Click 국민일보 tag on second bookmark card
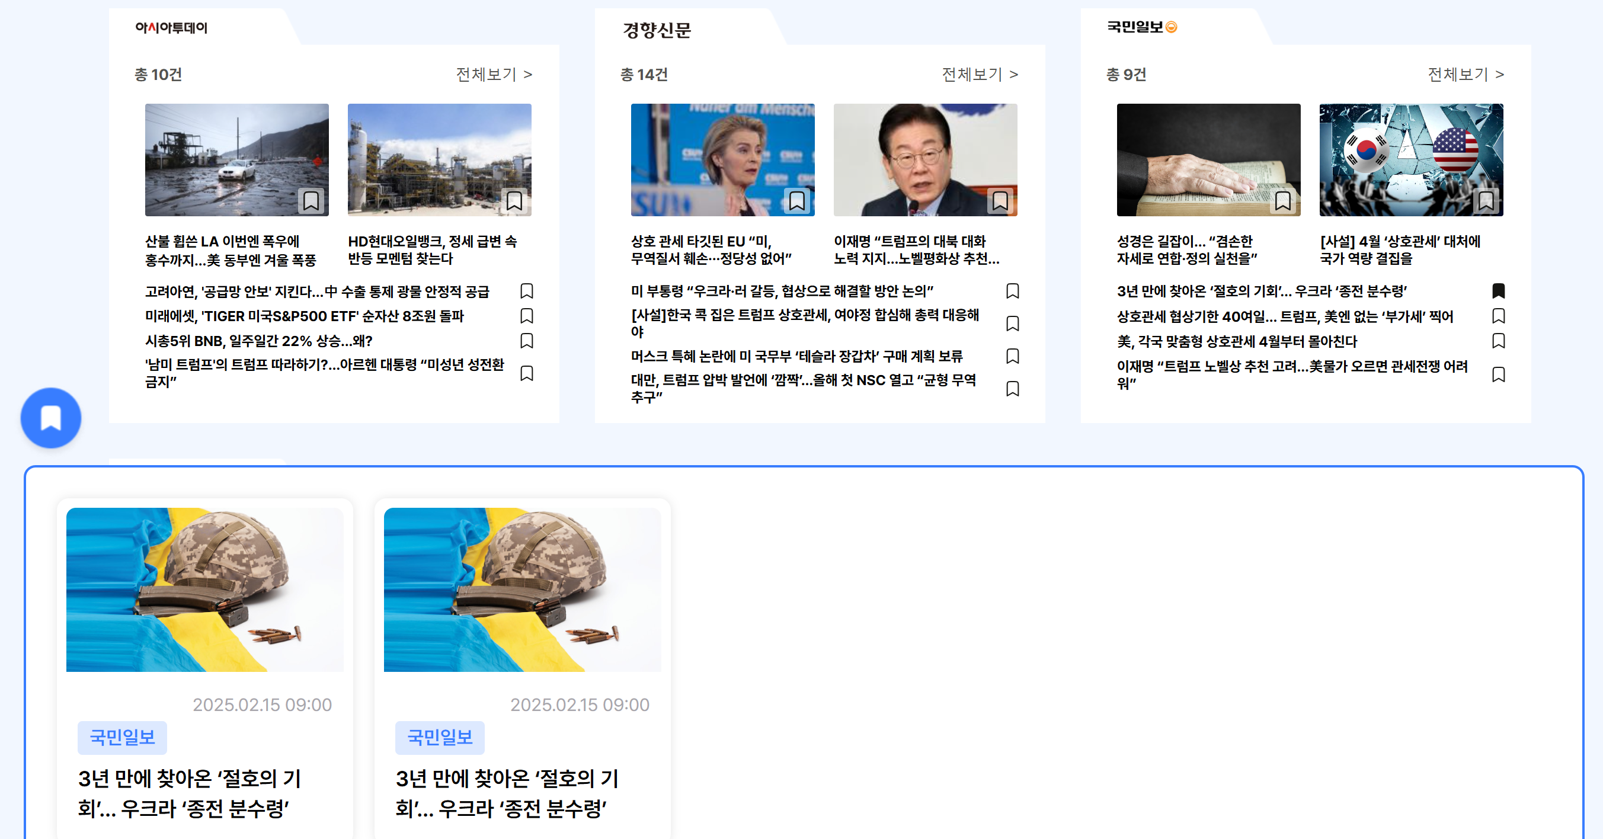 [x=439, y=738]
